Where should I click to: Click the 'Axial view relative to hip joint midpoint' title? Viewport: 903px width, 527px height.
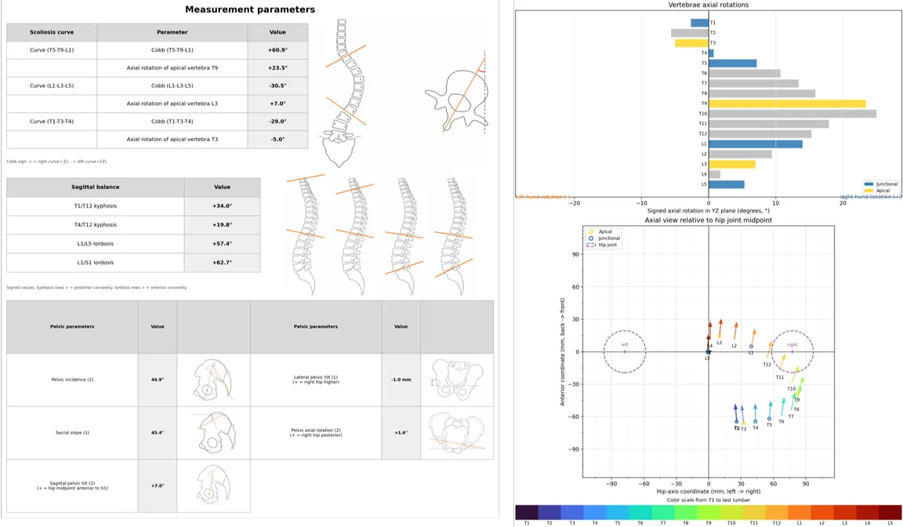(x=709, y=220)
